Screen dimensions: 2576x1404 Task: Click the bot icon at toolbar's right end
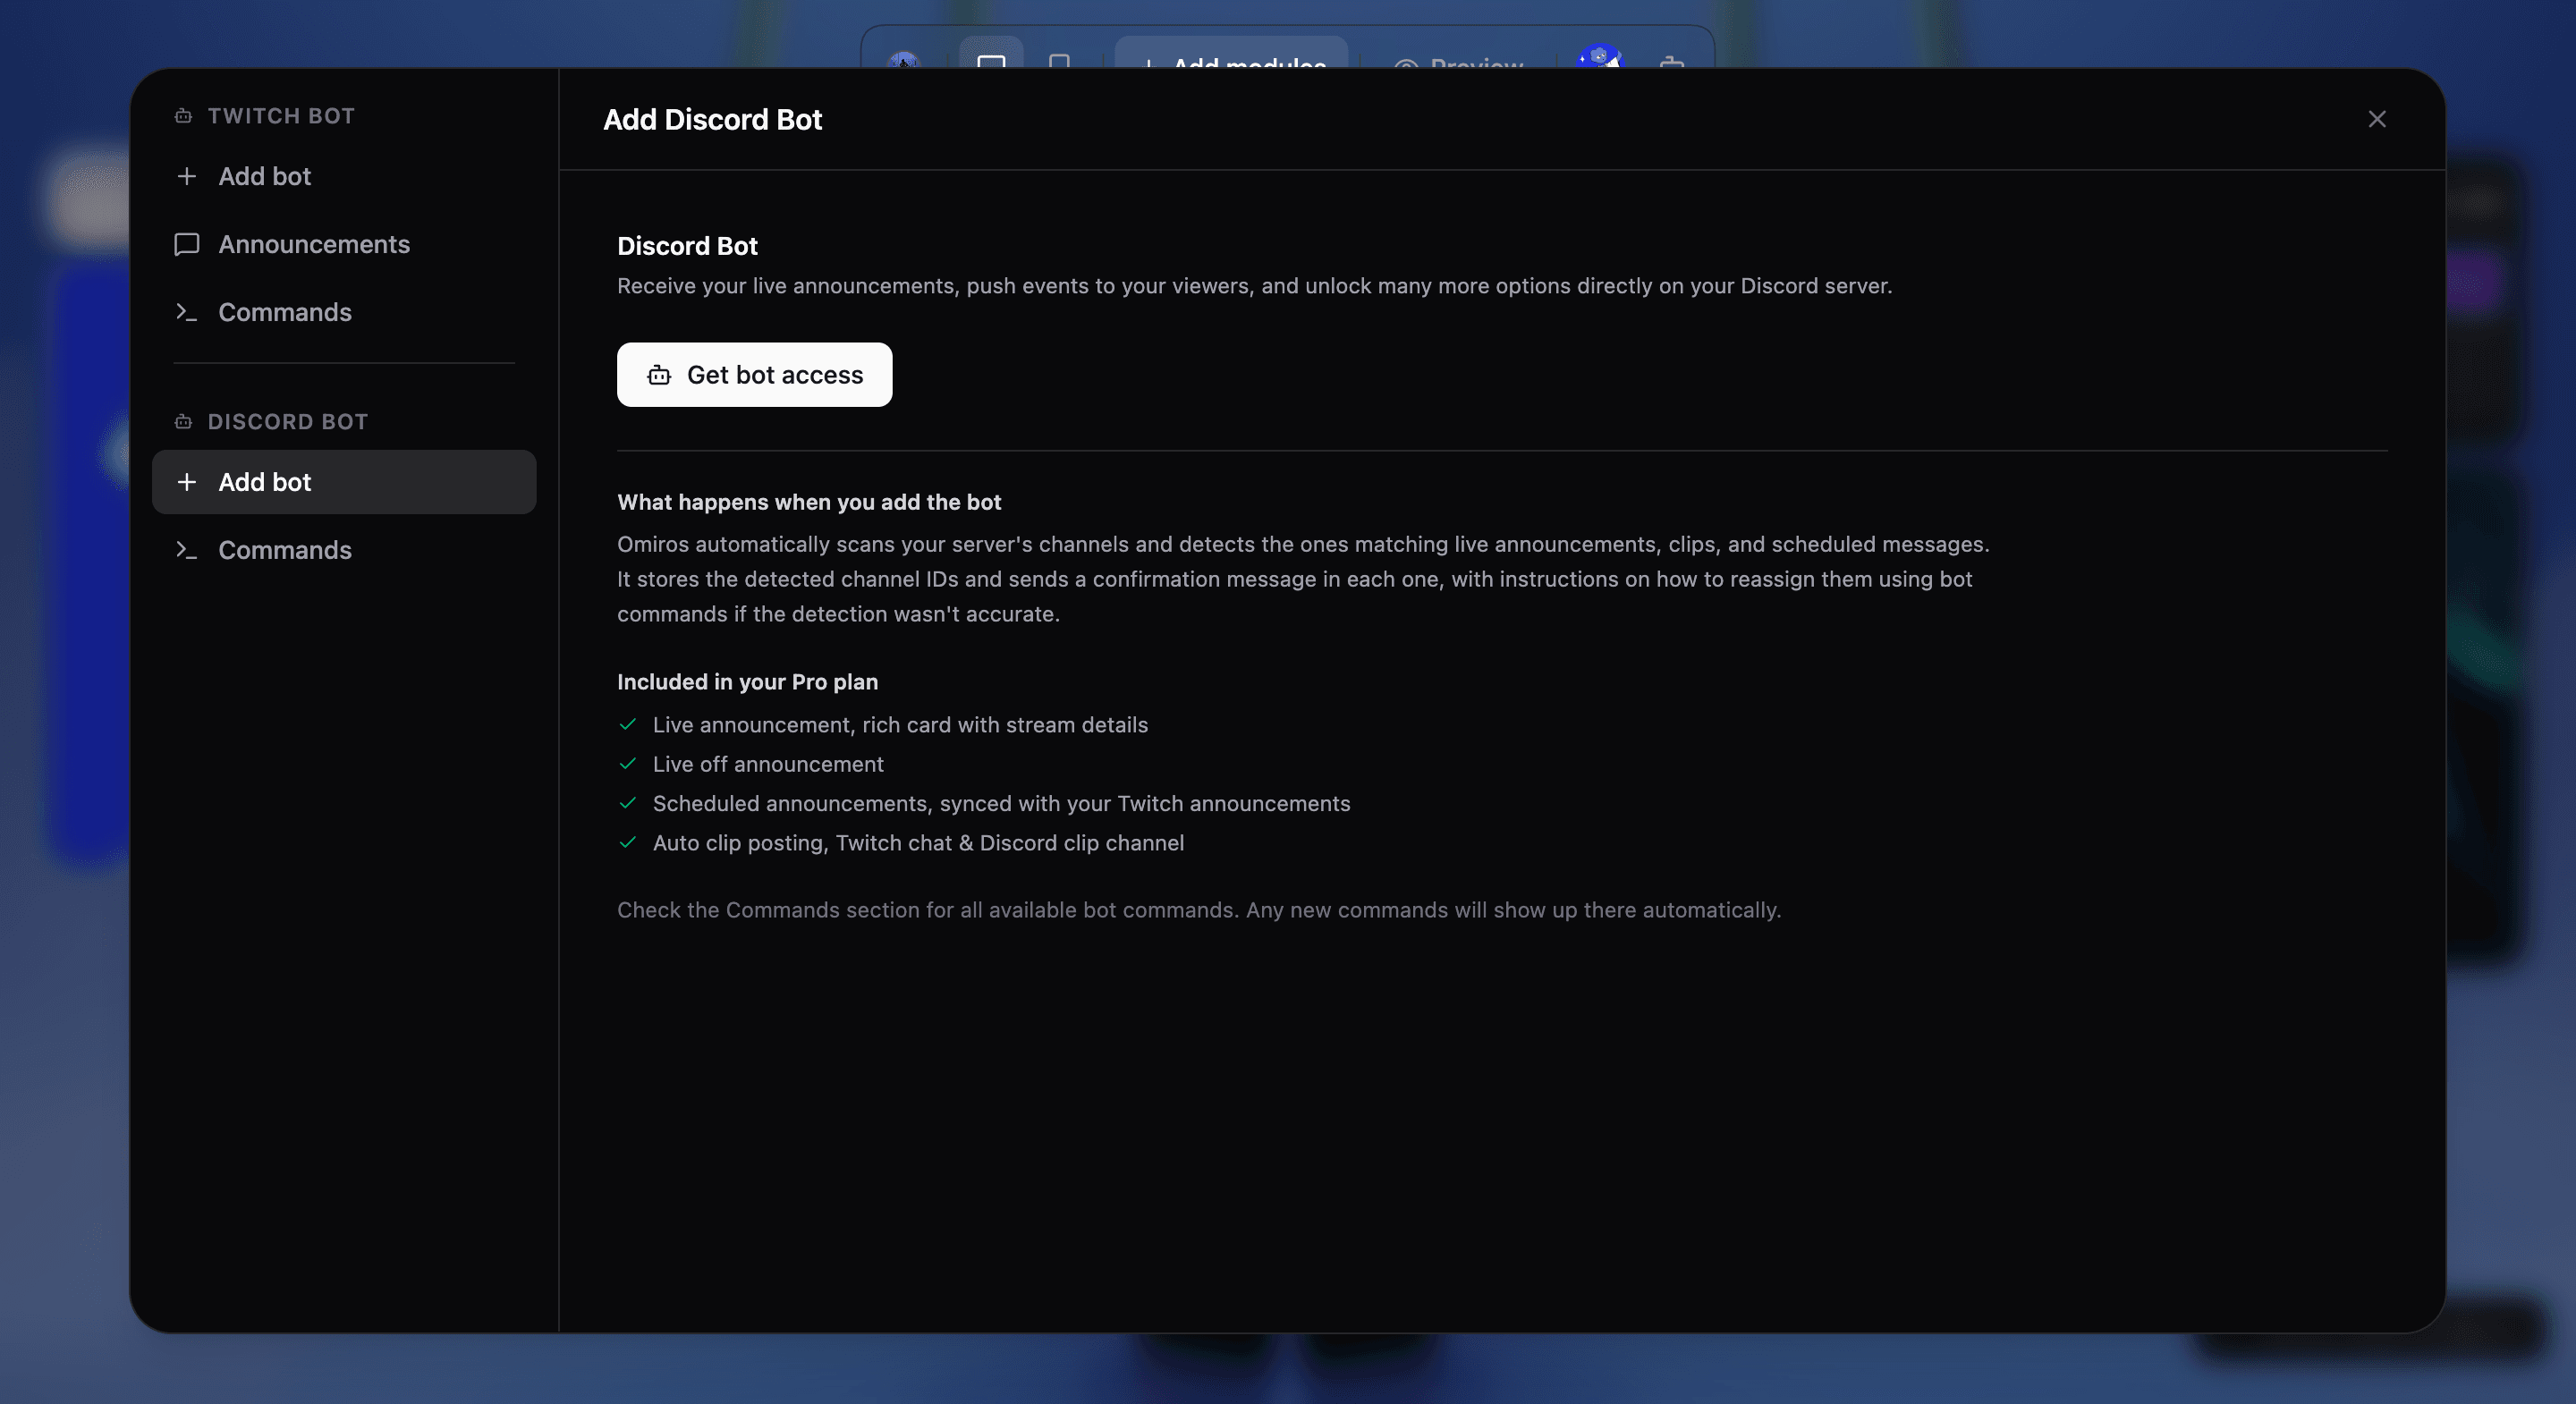[x=1672, y=60]
